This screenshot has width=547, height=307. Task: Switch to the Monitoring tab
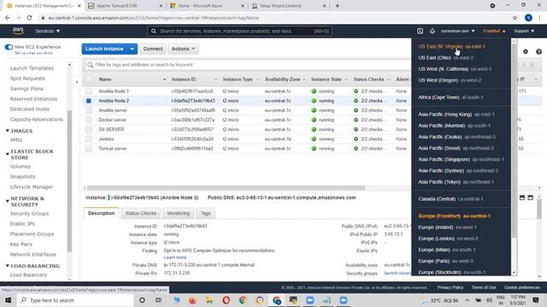click(179, 213)
